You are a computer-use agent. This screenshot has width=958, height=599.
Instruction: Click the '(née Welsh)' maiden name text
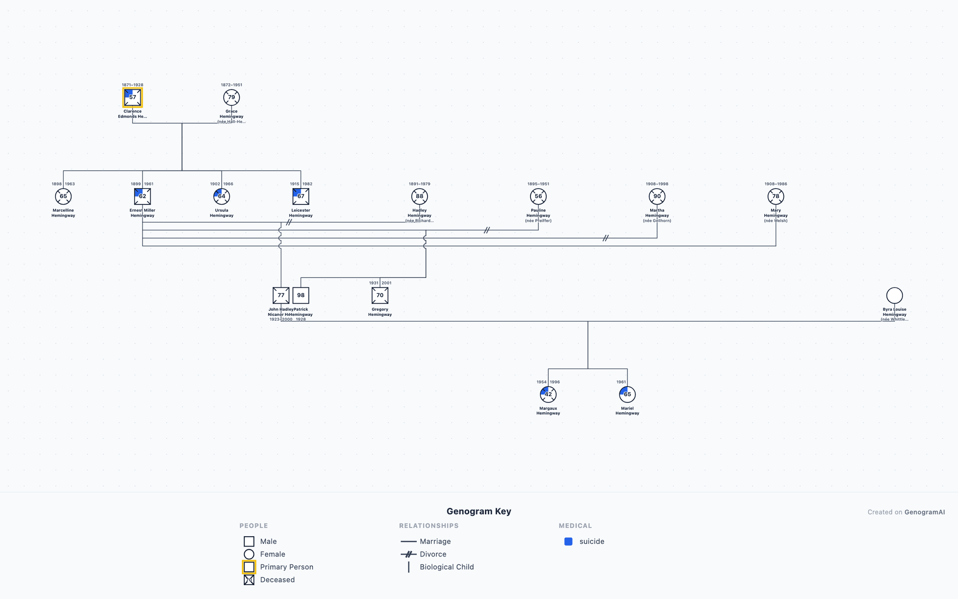(776, 221)
